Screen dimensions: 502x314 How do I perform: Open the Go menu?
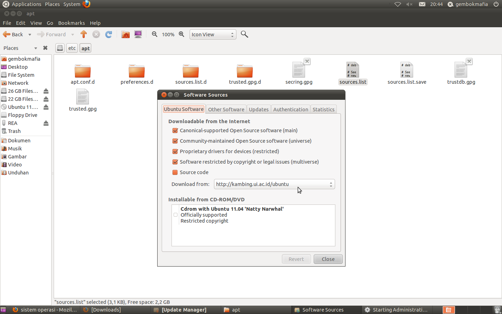click(50, 23)
